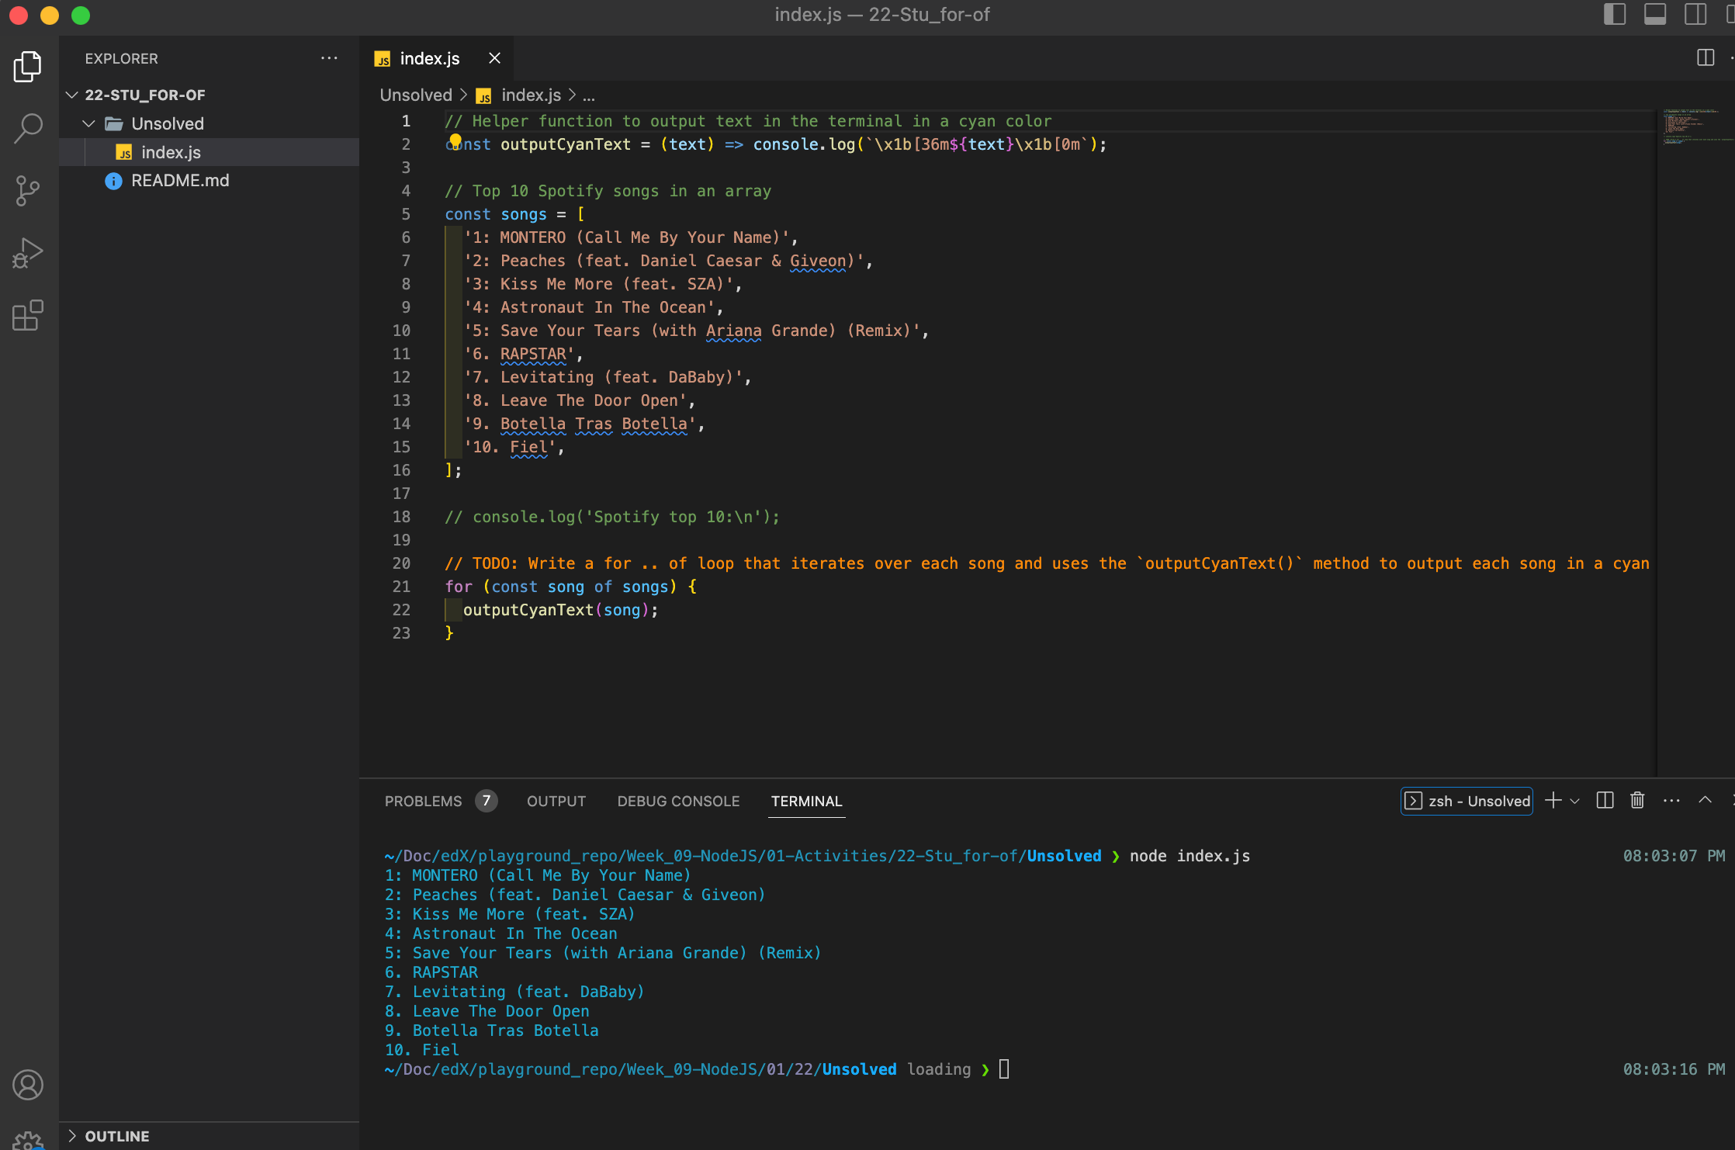Switch to the Debug Console tab
This screenshot has height=1150, width=1735.
[x=678, y=801]
